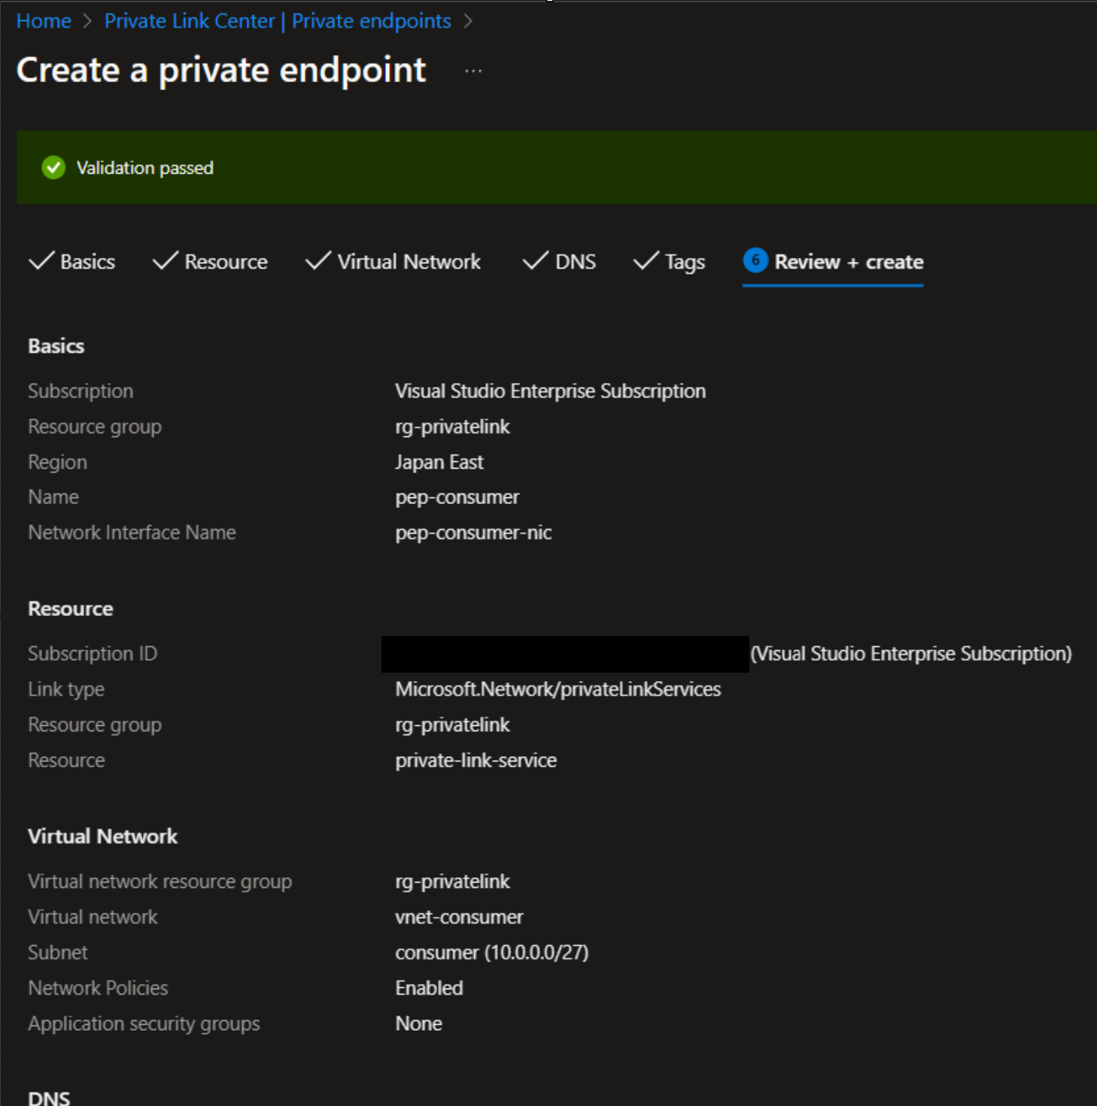The height and width of the screenshot is (1106, 1097).
Task: Select the pep-consumer endpoint name value
Action: [457, 497]
